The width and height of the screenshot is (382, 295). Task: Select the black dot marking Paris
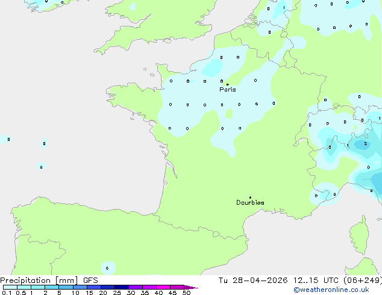[228, 84]
